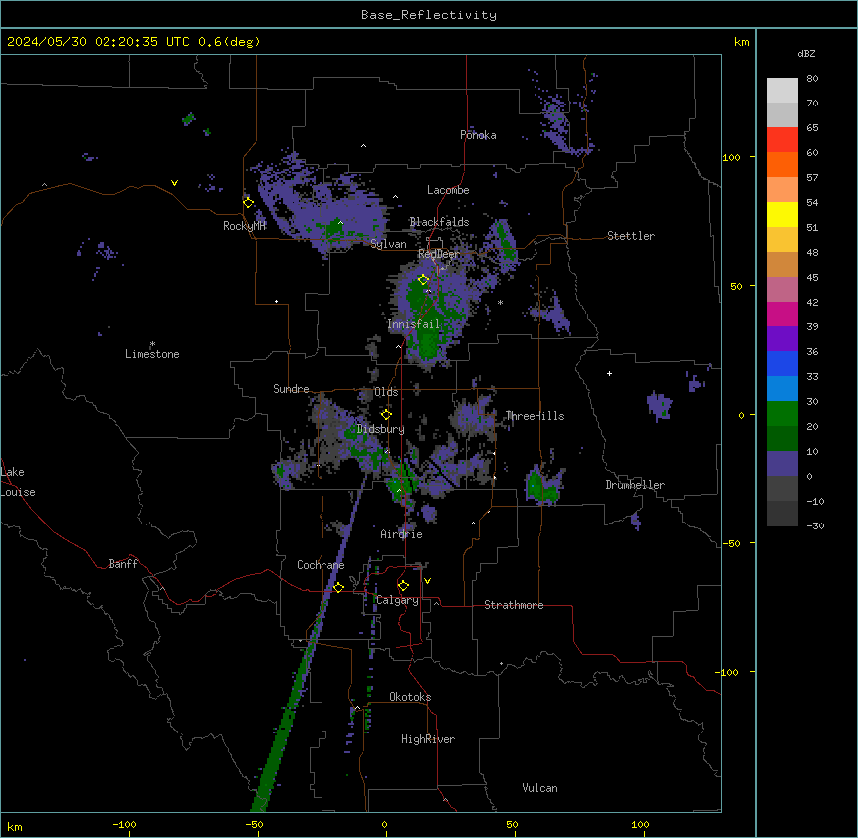Click the Base_Reflectivity title
The height and width of the screenshot is (838, 858).
click(x=429, y=15)
